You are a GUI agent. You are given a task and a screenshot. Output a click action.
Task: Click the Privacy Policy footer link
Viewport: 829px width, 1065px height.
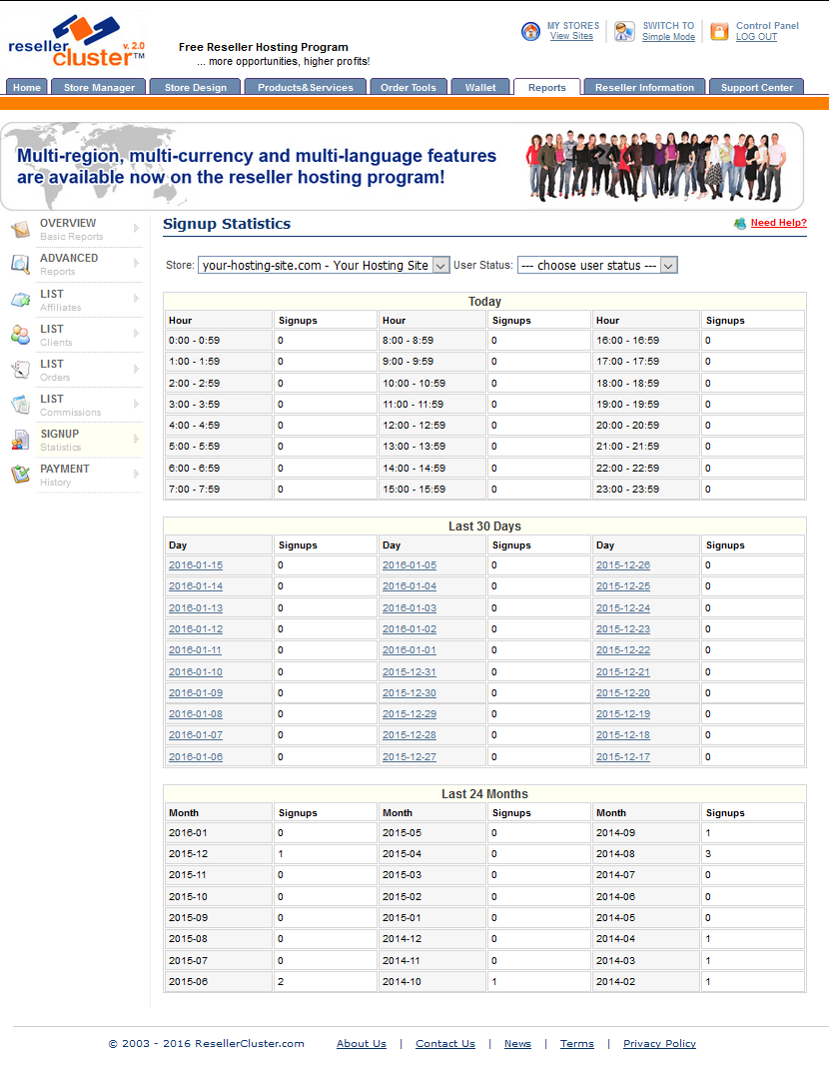(x=660, y=1044)
